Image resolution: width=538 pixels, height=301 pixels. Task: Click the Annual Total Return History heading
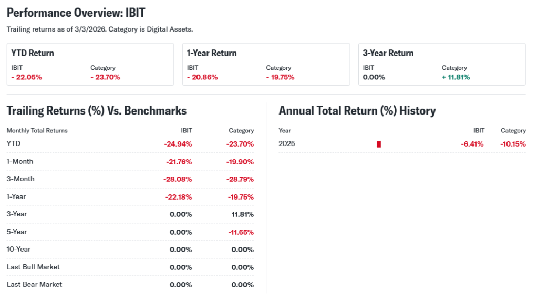[x=357, y=111]
